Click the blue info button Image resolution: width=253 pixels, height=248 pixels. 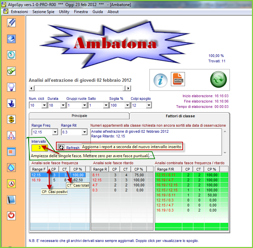(x=160, y=80)
